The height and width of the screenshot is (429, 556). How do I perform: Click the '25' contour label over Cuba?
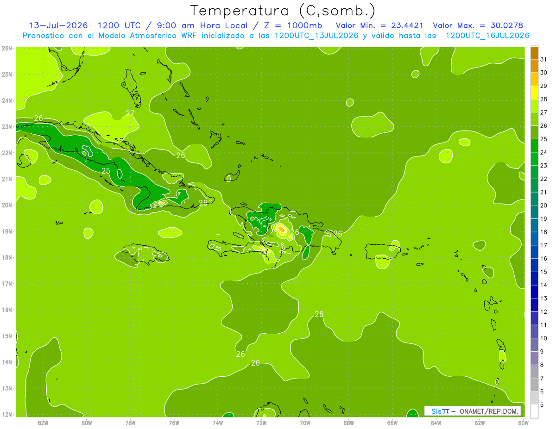[106, 171]
